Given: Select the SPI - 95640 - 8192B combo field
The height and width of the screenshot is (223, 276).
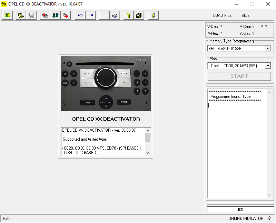Looking at the screenshot, I should coord(239,48).
